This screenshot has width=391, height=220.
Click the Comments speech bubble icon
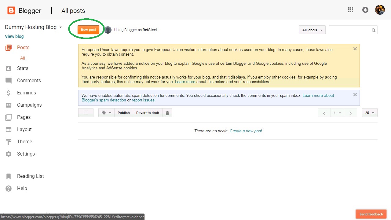coord(9,81)
